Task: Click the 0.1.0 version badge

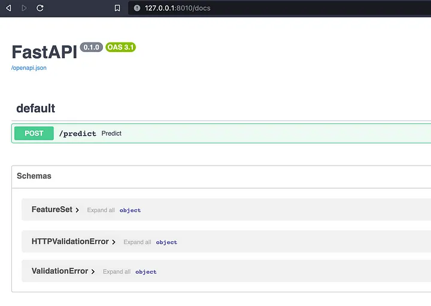Action: point(92,47)
